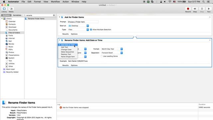This screenshot has width=213, height=120.
Task: Toggle Allow Multiple Selection checkbox
Action: click(x=91, y=30)
